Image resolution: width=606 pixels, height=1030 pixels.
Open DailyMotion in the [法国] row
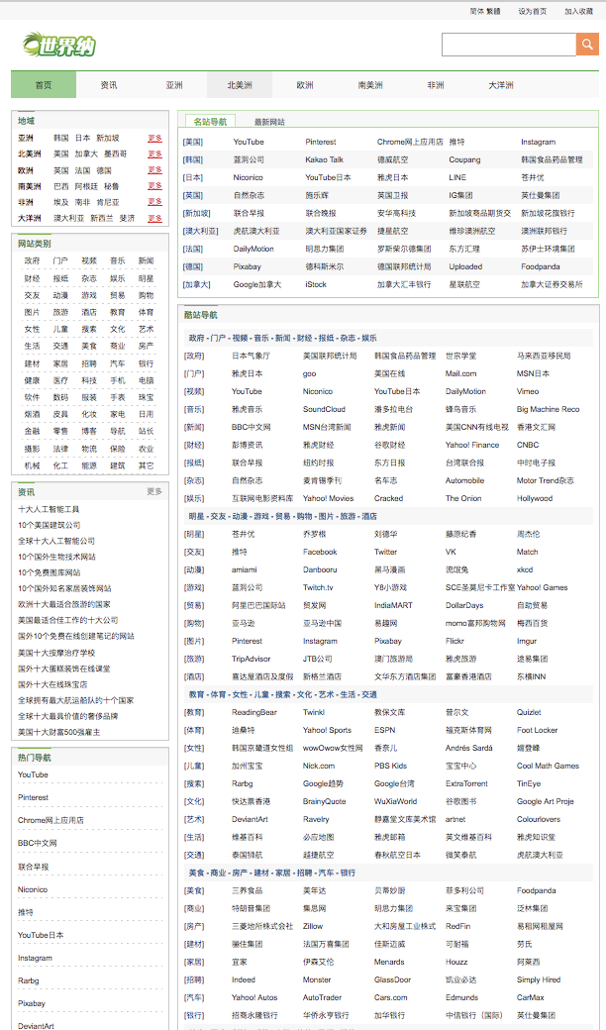pyautogui.click(x=253, y=249)
